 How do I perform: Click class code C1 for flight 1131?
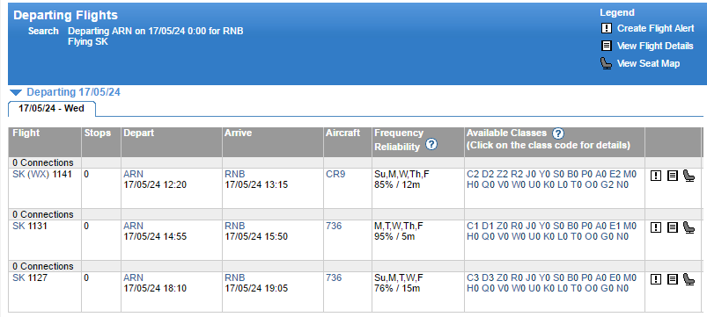point(473,226)
